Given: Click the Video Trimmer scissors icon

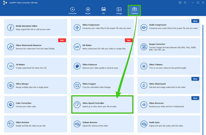Looking at the screenshot, I should (144, 66).
